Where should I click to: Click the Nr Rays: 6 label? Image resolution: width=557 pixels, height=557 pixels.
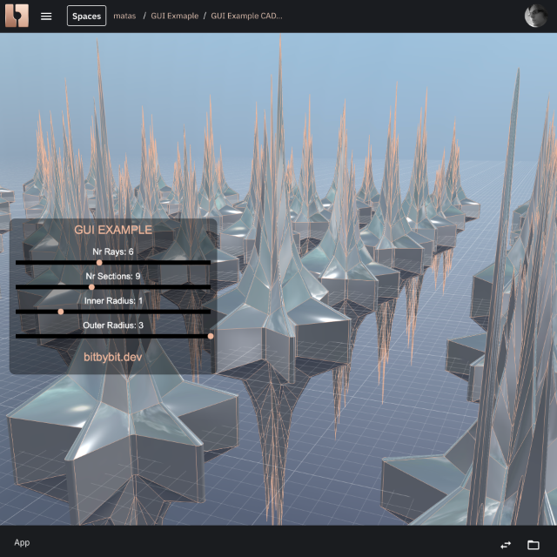(113, 252)
